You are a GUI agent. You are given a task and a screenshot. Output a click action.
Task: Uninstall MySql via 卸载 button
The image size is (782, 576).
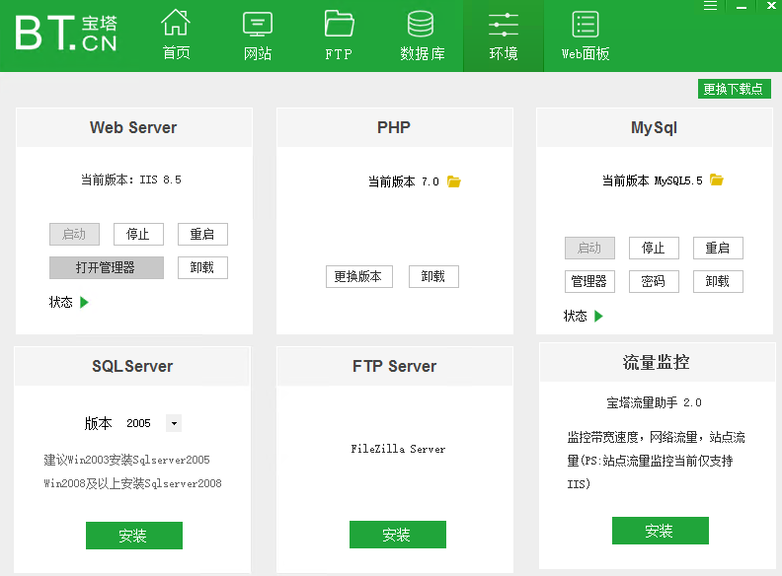(x=718, y=281)
